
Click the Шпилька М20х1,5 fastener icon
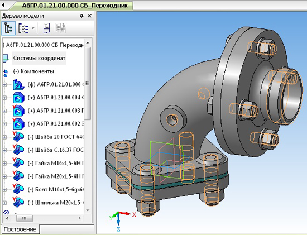pos(18,202)
